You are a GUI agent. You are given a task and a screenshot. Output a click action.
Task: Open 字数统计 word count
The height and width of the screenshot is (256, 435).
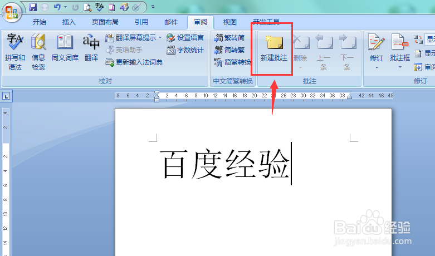[x=185, y=50]
